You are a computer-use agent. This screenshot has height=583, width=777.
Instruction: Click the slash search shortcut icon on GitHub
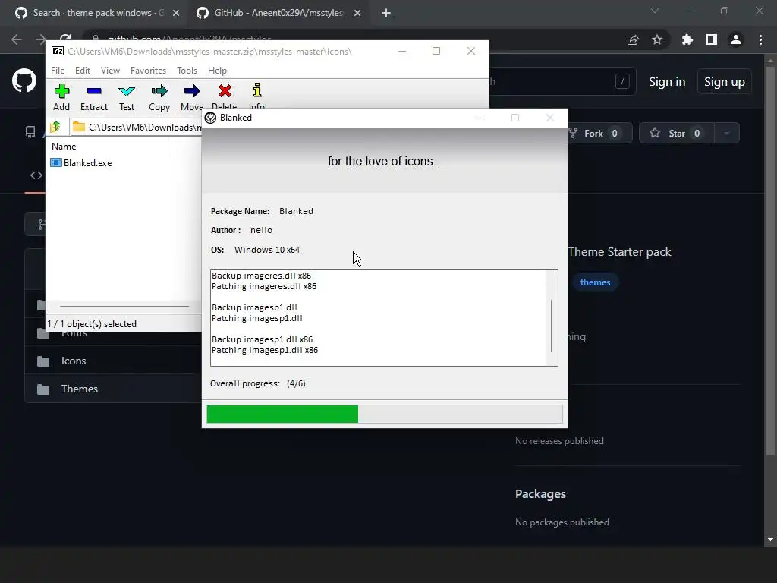(622, 81)
